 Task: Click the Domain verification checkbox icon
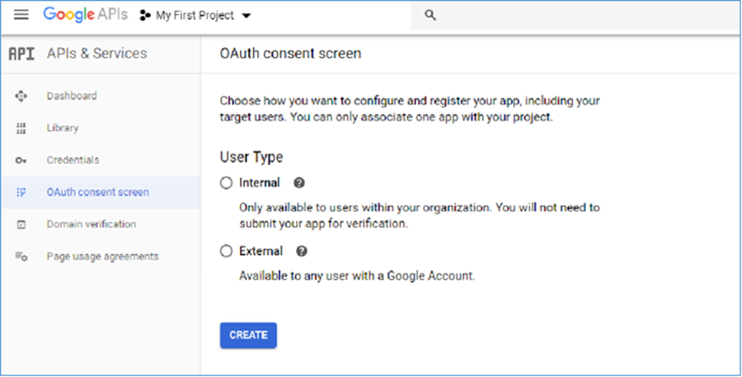coord(21,224)
